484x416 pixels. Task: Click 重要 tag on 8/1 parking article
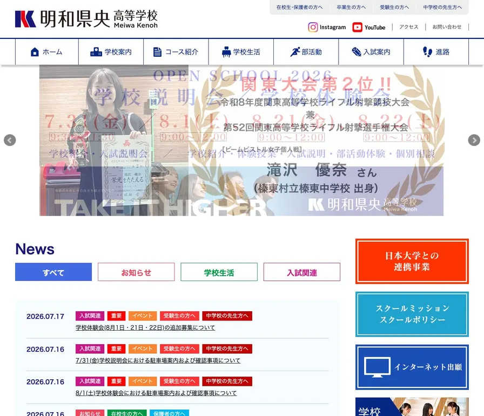coord(116,381)
